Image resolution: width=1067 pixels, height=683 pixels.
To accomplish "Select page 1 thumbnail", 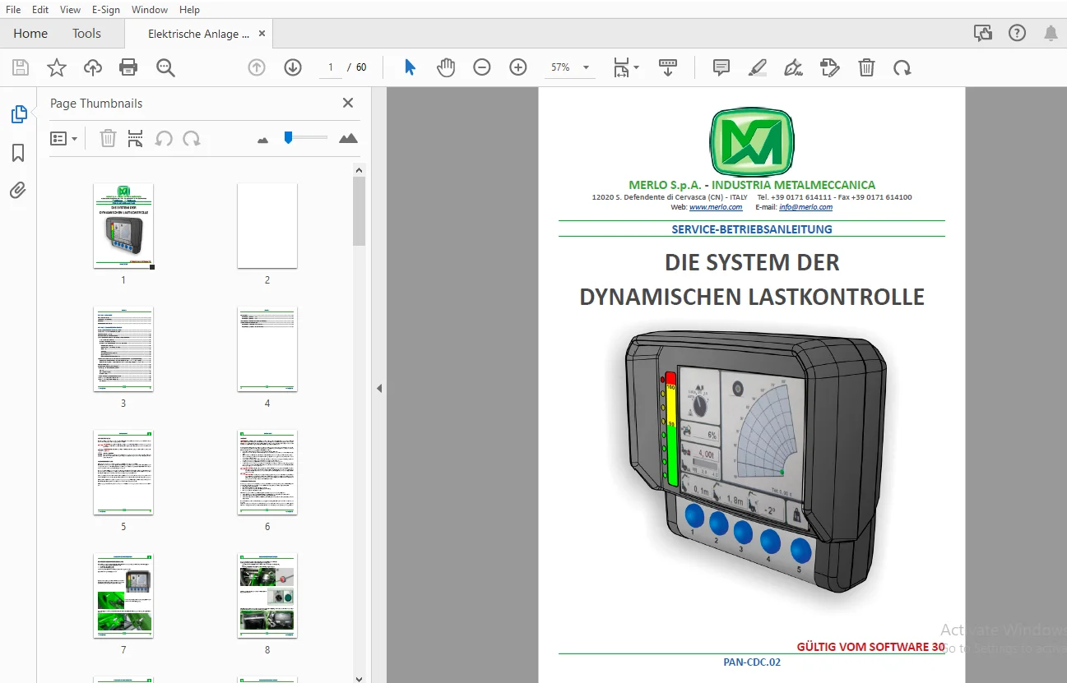I will [x=123, y=226].
